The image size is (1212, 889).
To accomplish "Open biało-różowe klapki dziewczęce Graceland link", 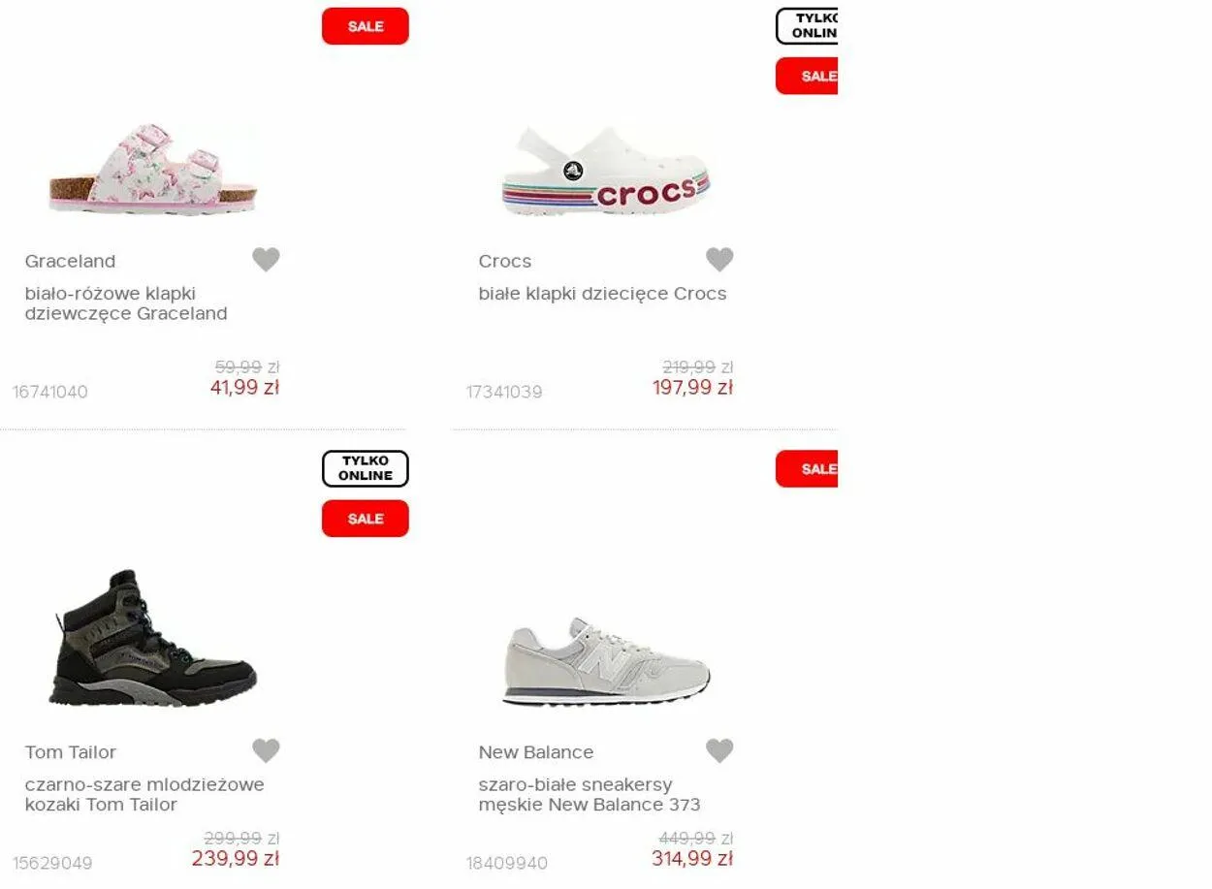I will pyautogui.click(x=126, y=303).
